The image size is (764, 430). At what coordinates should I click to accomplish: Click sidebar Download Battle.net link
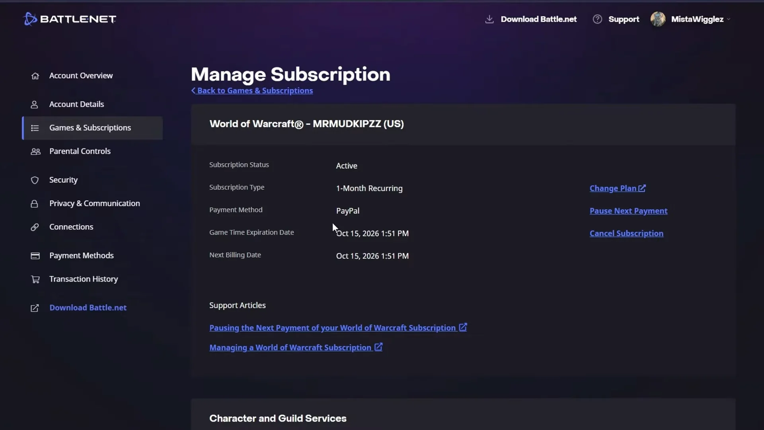[x=88, y=308]
